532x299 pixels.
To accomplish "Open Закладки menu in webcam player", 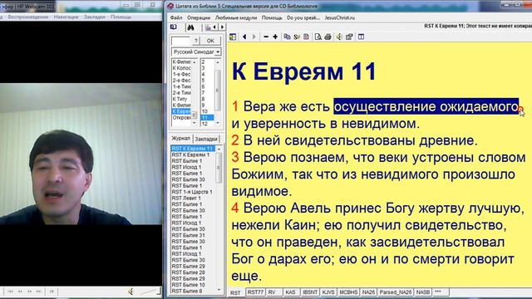I will [x=94, y=17].
